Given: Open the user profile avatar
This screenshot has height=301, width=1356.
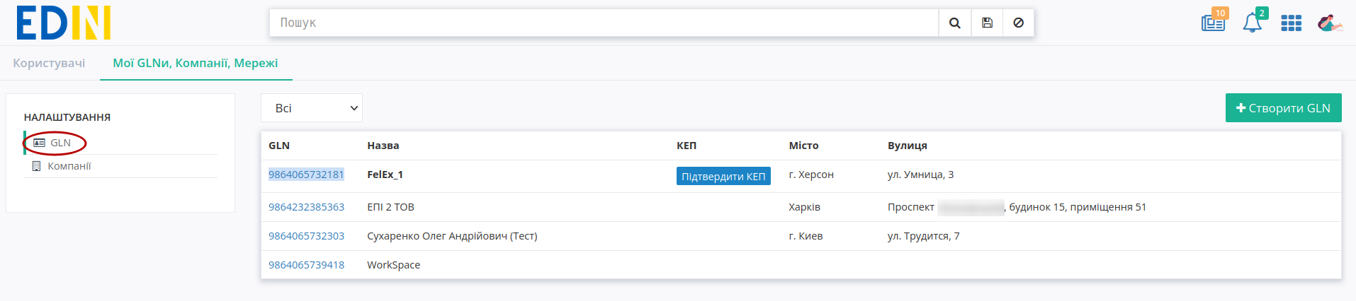Looking at the screenshot, I should pyautogui.click(x=1329, y=23).
